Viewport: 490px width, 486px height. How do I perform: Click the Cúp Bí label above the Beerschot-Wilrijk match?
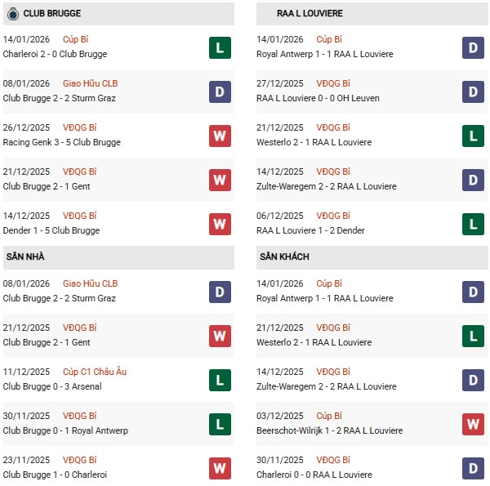tap(329, 417)
